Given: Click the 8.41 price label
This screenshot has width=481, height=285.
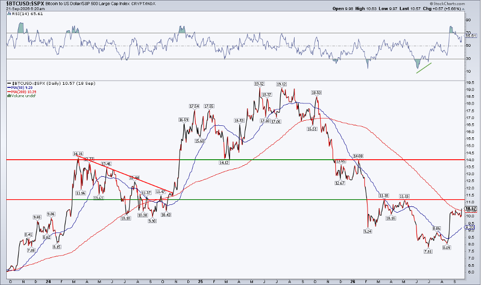Looking at the screenshot, I should [x=29, y=235].
